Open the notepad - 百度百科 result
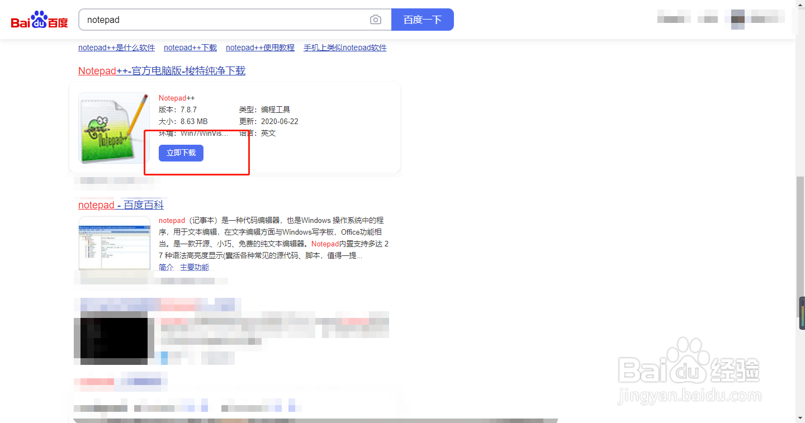 (x=121, y=205)
